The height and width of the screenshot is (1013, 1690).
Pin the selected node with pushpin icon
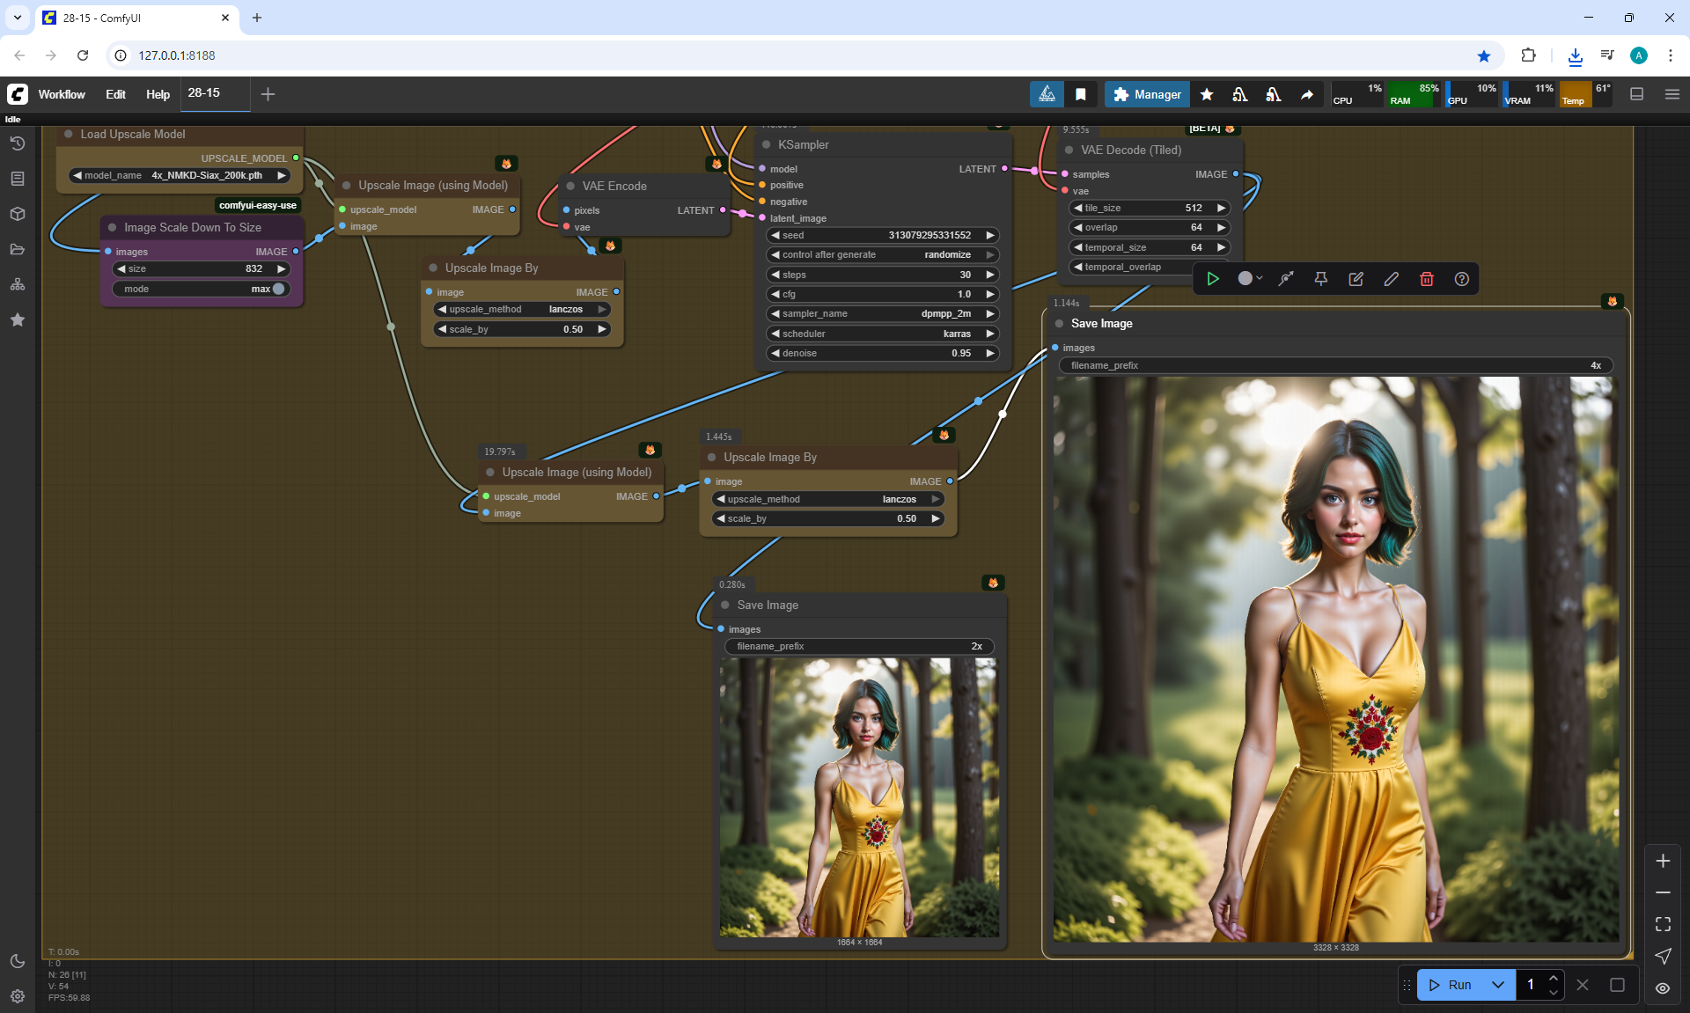pyautogui.click(x=1320, y=279)
